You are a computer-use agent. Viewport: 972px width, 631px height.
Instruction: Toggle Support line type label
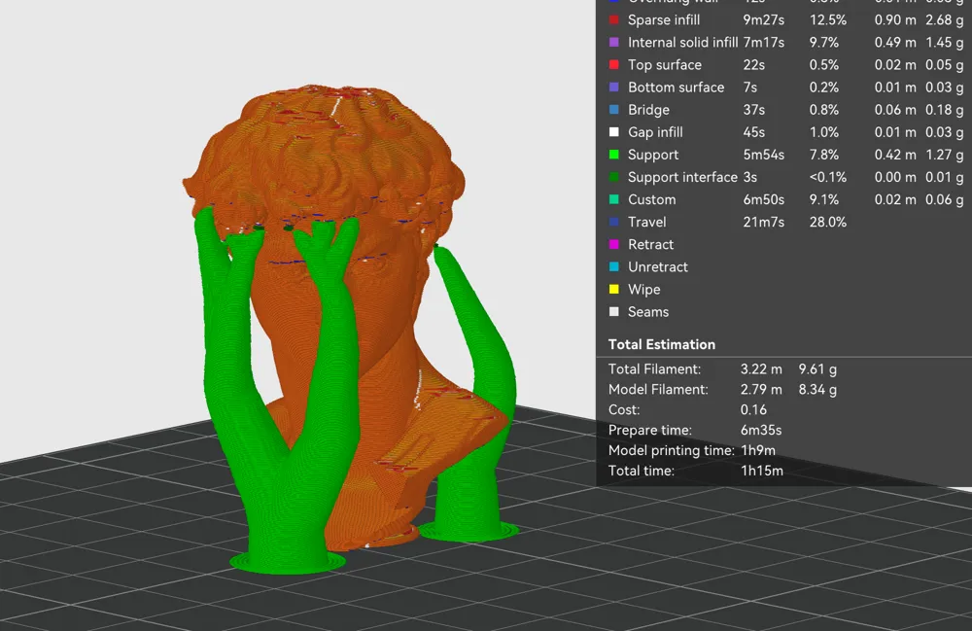point(653,155)
